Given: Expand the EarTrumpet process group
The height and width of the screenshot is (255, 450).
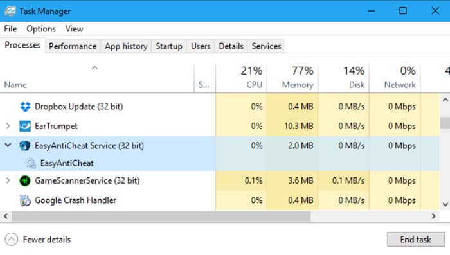Looking at the screenshot, I should (8, 126).
